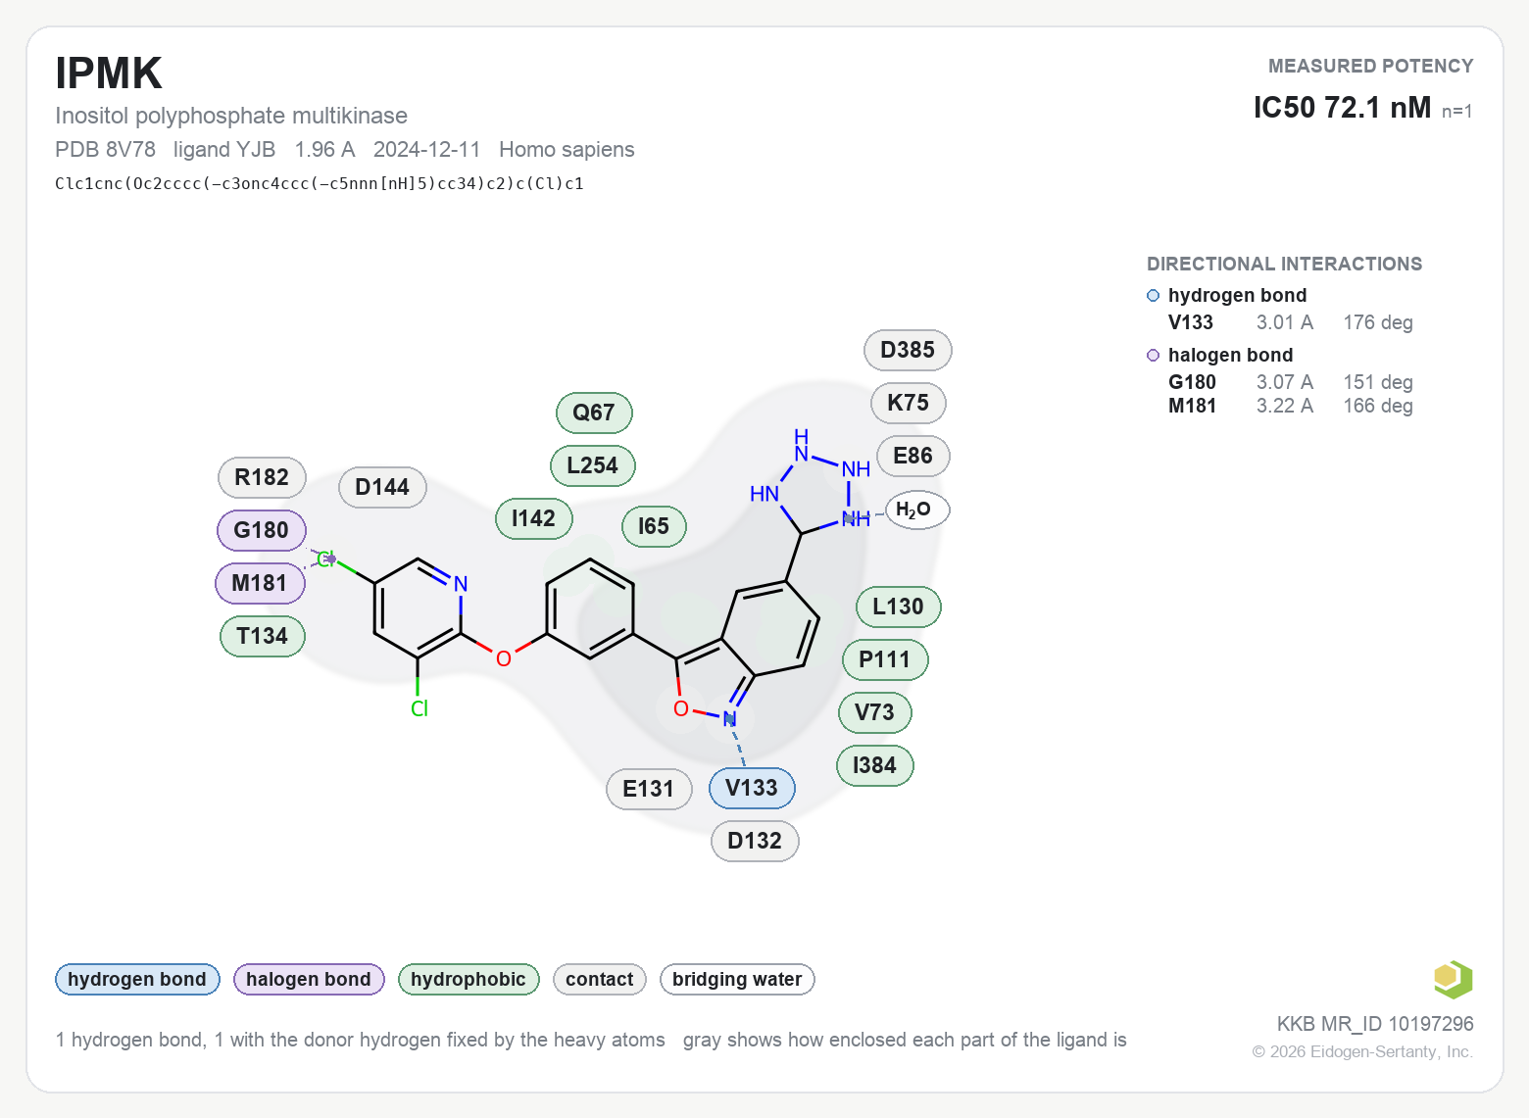Viewport: 1529px width, 1118px height.
Task: Click the bridging water legend pill
Action: click(737, 979)
